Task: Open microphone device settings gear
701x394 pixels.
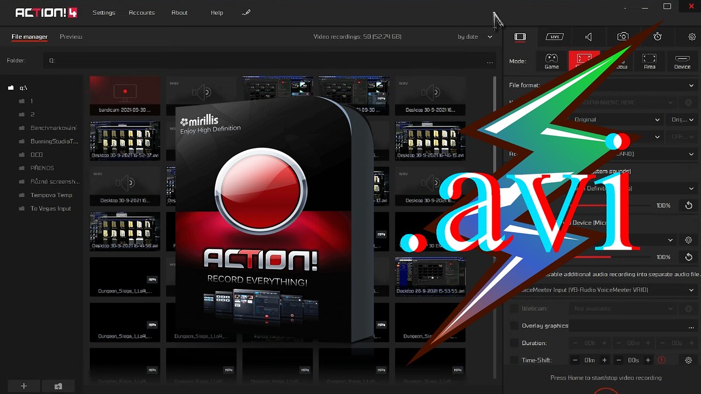Action: [688, 240]
